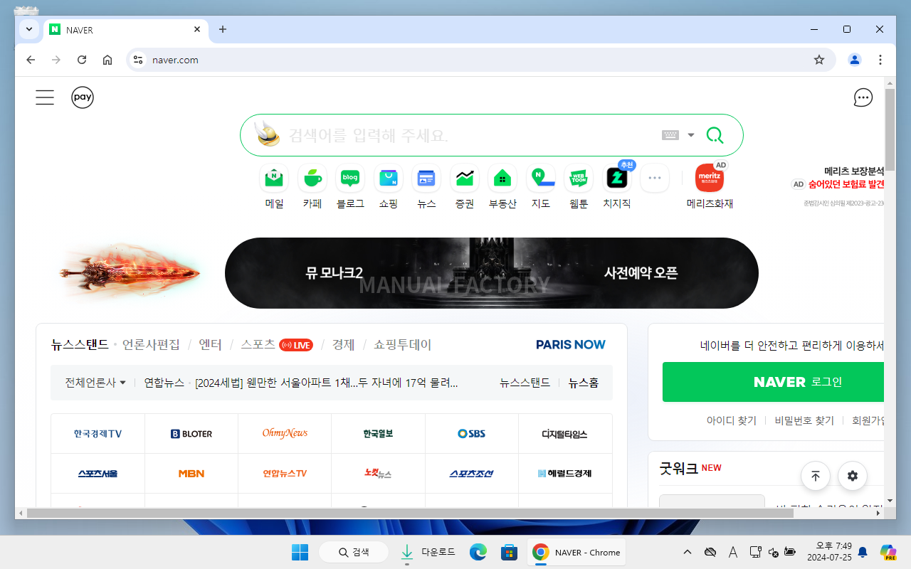The width and height of the screenshot is (911, 569).
Task: Open the 부동산 shortcut icon
Action: click(502, 178)
